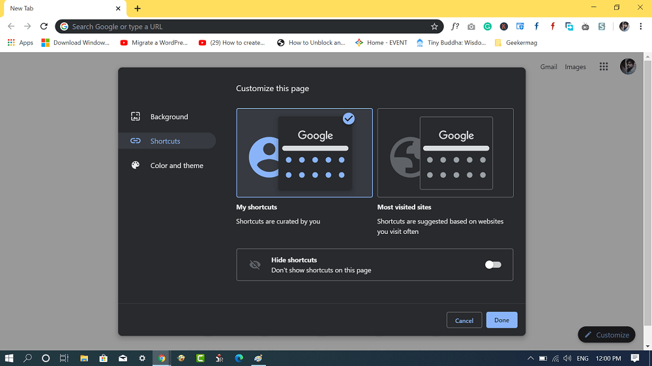Close the New Tab tab
Image resolution: width=652 pixels, height=366 pixels.
pyautogui.click(x=118, y=8)
